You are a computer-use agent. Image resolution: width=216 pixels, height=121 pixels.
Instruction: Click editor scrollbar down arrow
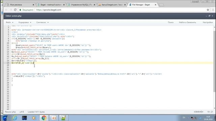pyautogui.click(x=214, y=108)
